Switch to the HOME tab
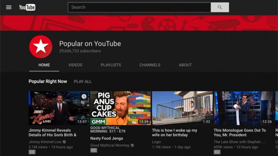278x156 pixels. (x=44, y=65)
